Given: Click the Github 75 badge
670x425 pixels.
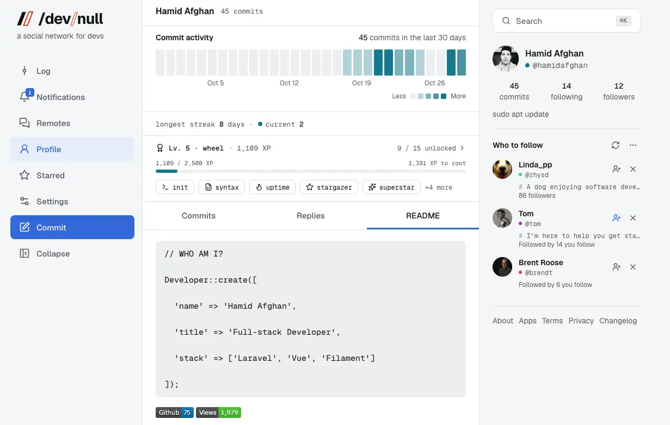Looking at the screenshot, I should 175,412.
